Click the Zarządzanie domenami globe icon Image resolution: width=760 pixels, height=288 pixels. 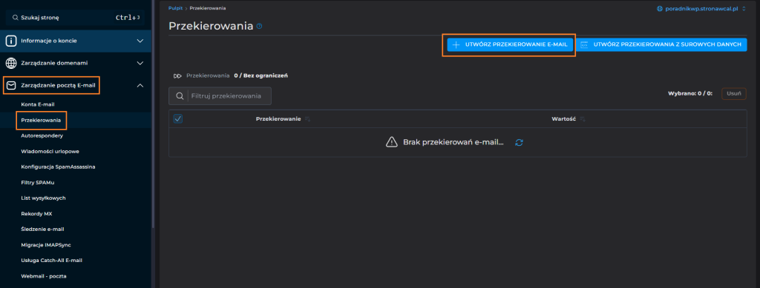[10, 63]
